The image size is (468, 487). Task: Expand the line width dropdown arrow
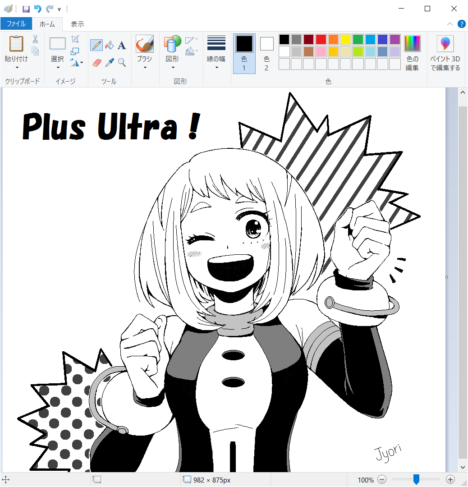(x=216, y=67)
